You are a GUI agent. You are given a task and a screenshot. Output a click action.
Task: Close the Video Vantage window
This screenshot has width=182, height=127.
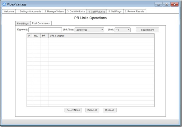coord(175,4)
